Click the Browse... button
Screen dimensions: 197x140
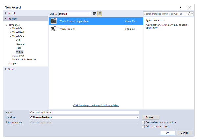150,117
